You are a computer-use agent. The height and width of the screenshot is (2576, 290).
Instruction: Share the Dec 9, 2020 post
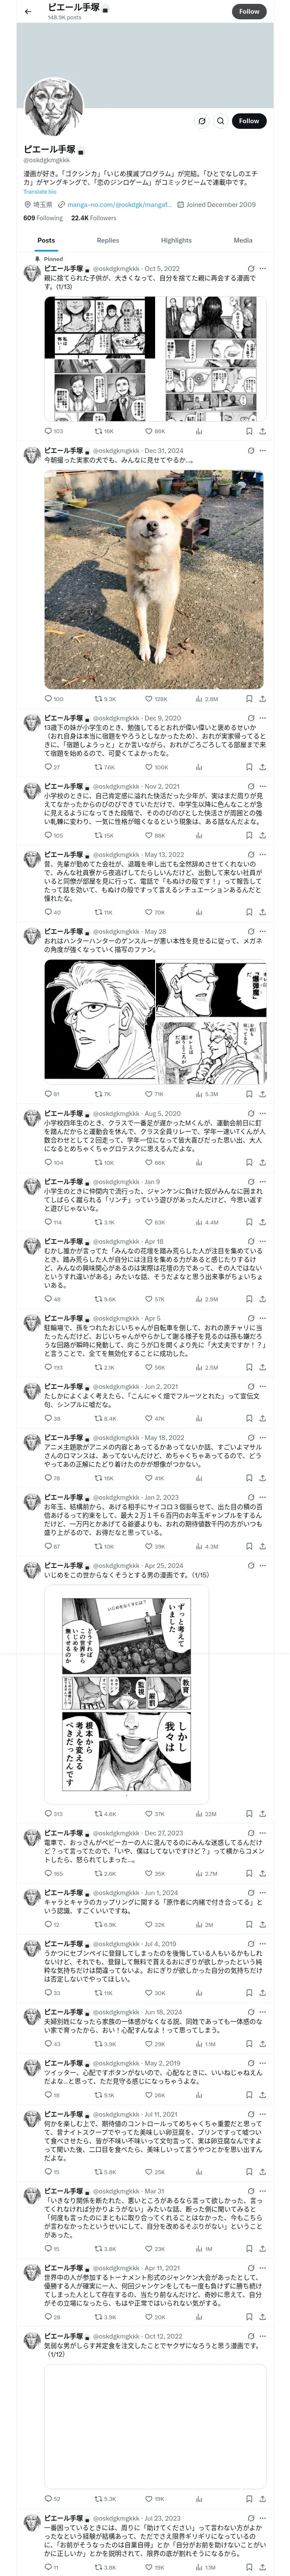click(262, 767)
